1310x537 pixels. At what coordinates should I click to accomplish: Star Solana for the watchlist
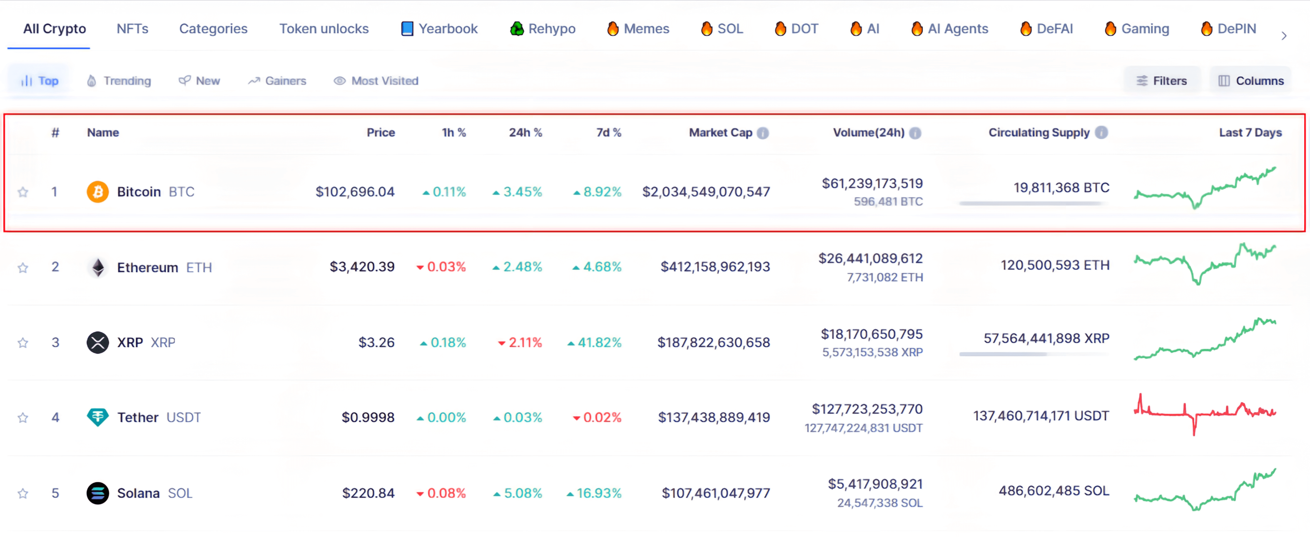click(x=23, y=493)
